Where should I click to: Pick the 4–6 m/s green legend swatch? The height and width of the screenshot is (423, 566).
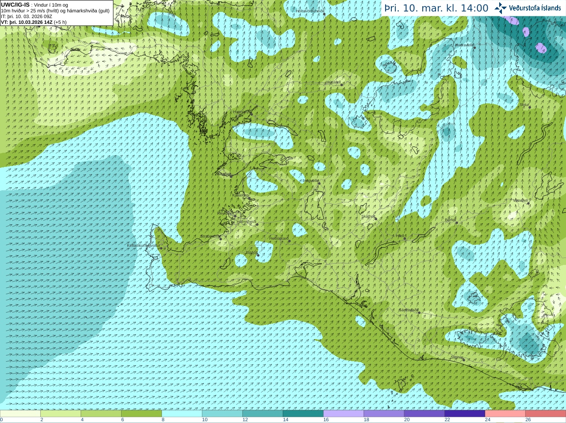[101, 414]
